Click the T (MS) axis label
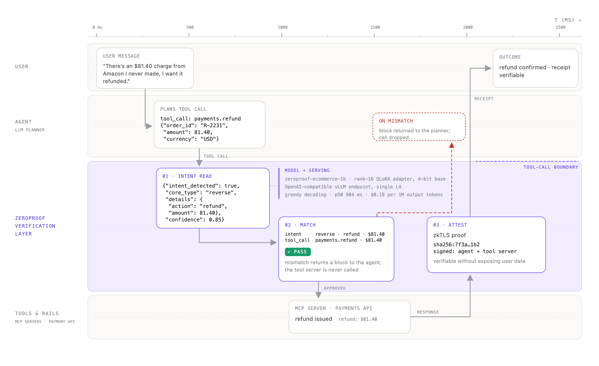Screen dimensions: 599x366 568,20
